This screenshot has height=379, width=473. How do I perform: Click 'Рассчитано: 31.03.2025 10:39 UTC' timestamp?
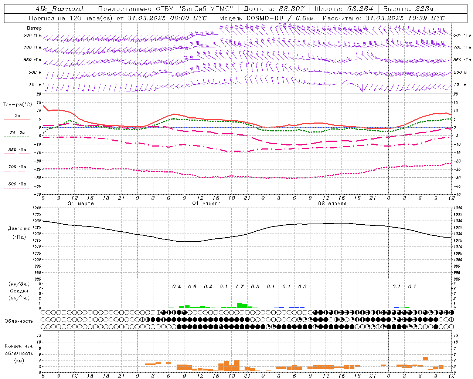[x=384, y=18]
